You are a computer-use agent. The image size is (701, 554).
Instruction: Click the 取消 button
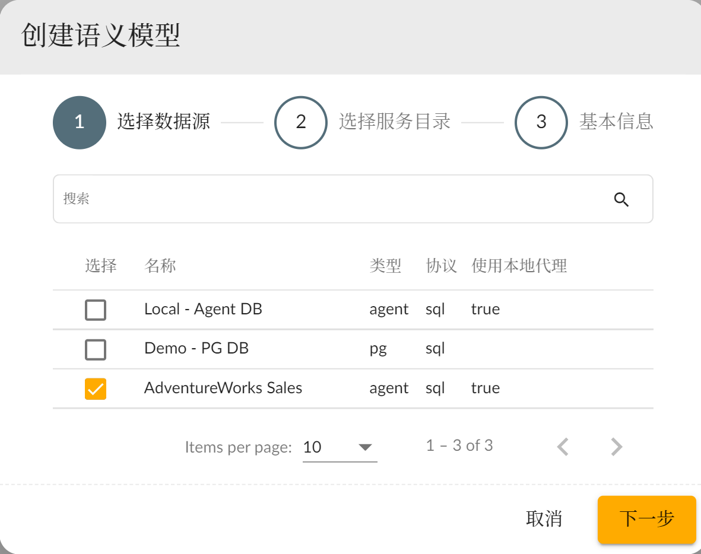tap(544, 519)
